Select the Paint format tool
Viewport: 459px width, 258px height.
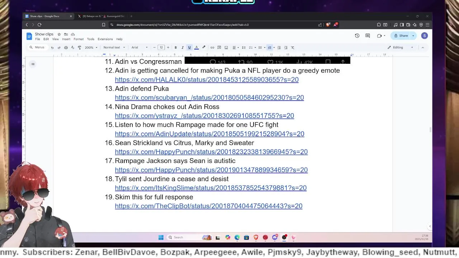point(80,48)
